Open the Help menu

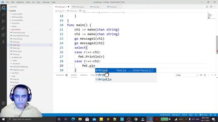click(x=53, y=2)
